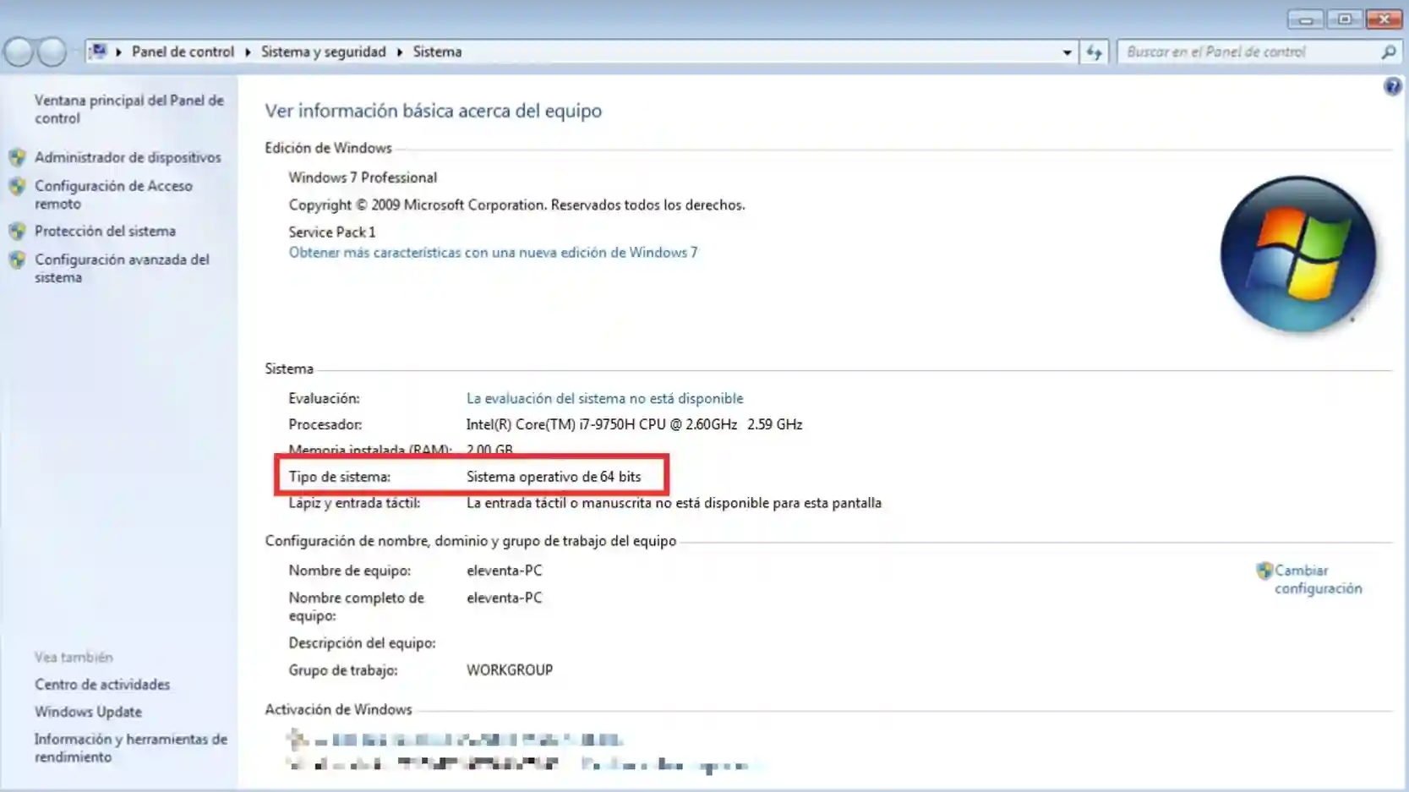
Task: Click the search magnifier icon
Action: (x=1388, y=52)
